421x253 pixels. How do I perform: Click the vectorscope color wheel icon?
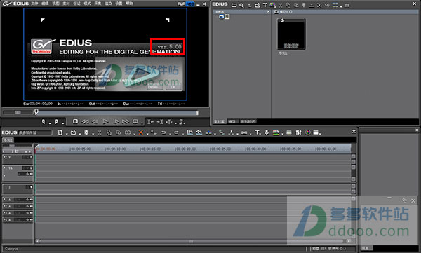308,132
